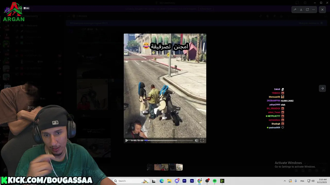Click username adam_7wasi in chat overlay
The width and height of the screenshot is (330, 185).
coord(274,112)
